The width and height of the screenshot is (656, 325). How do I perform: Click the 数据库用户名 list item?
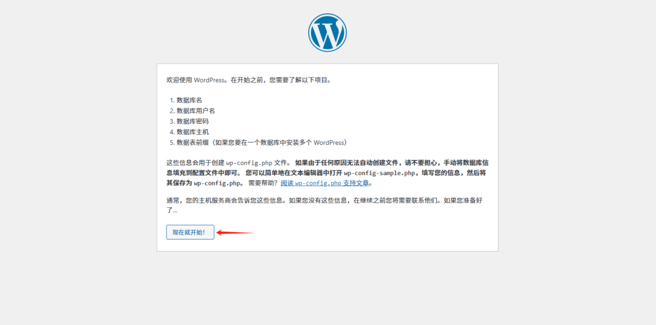click(x=196, y=111)
